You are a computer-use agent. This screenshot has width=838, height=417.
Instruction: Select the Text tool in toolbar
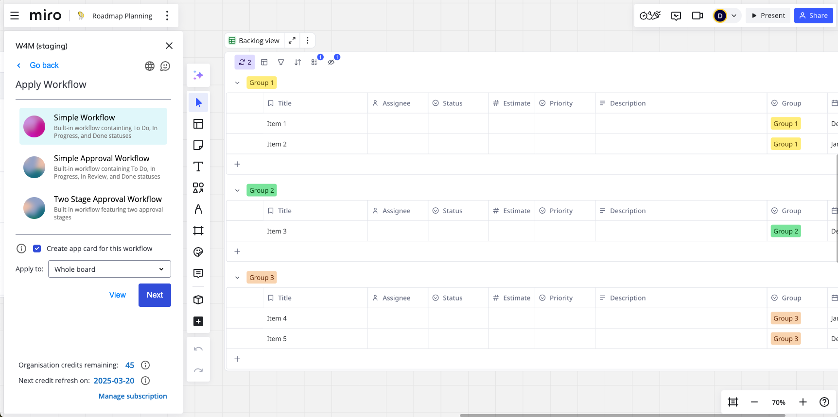198,167
